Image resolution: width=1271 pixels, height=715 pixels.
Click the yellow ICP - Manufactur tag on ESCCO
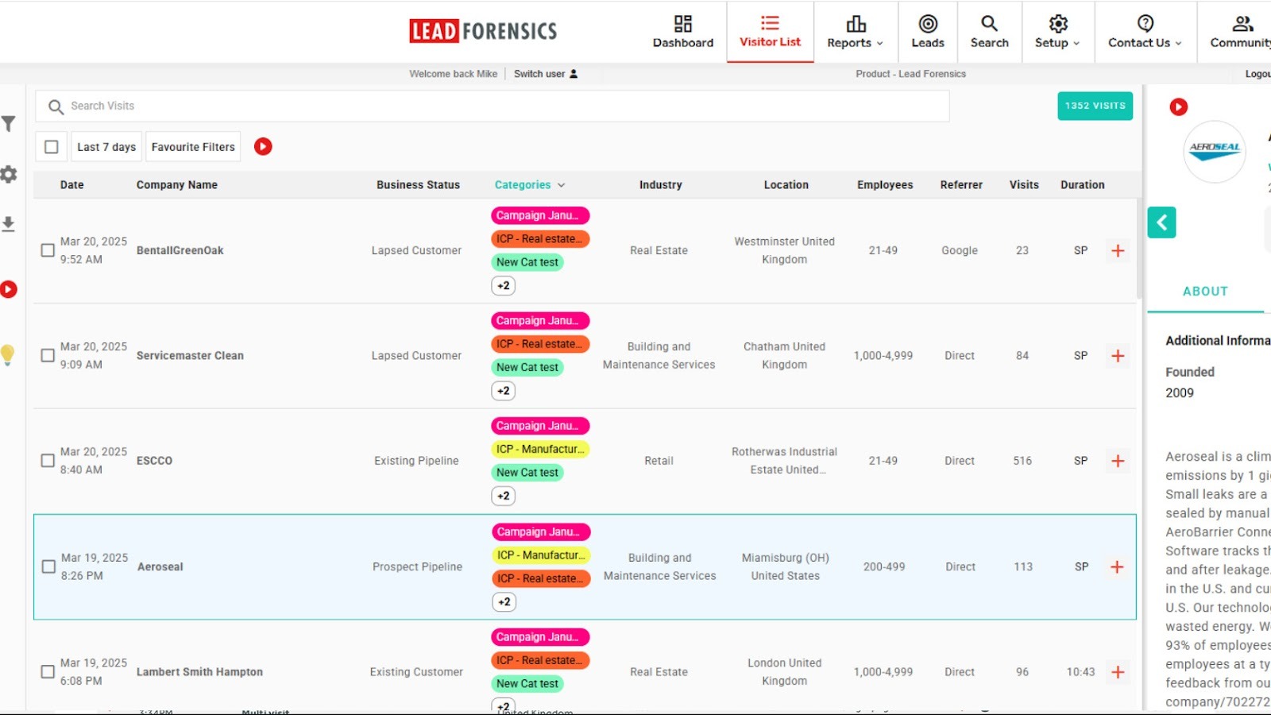[540, 449]
